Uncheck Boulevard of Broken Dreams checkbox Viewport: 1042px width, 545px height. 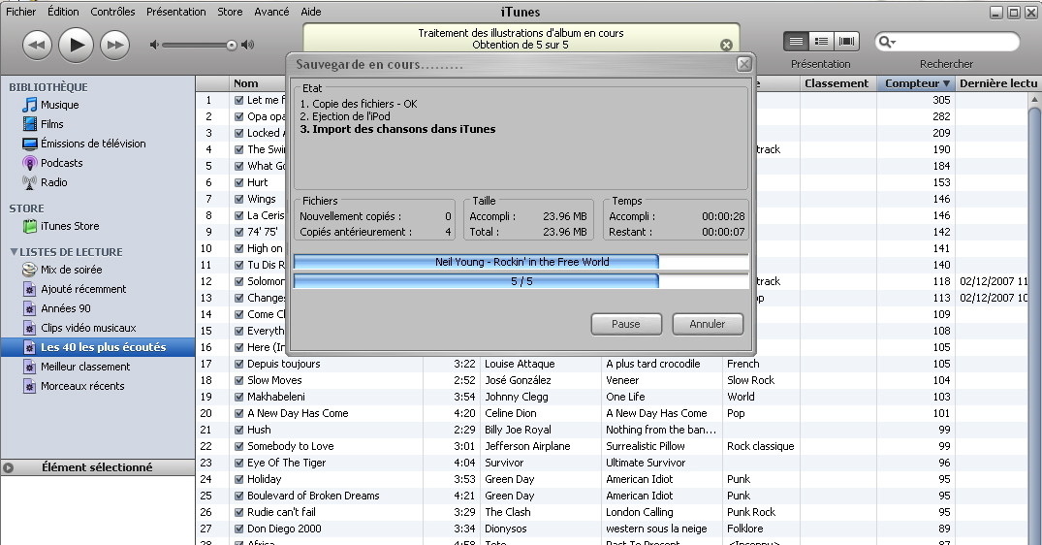coord(238,496)
